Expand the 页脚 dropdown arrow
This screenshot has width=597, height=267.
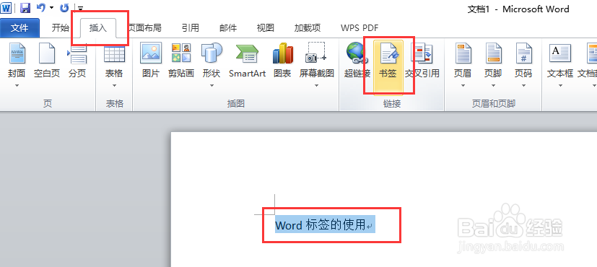click(x=493, y=86)
